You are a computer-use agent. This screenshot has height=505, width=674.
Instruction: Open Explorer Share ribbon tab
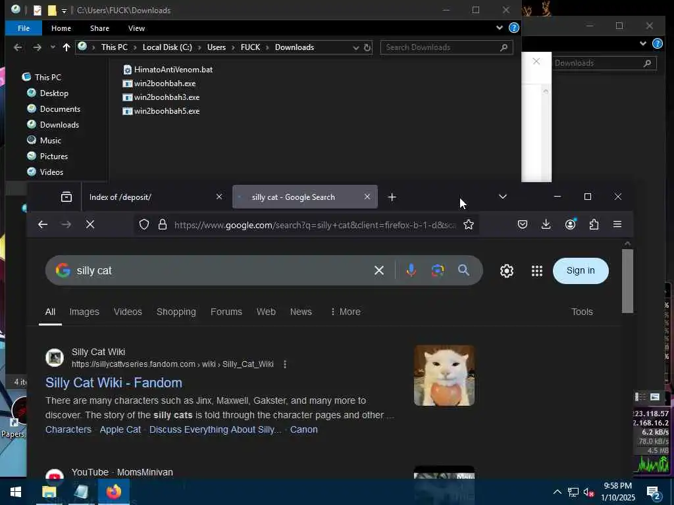[99, 28]
